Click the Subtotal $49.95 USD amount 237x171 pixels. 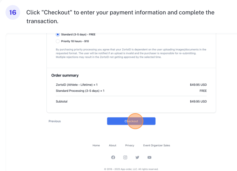coord(198,102)
